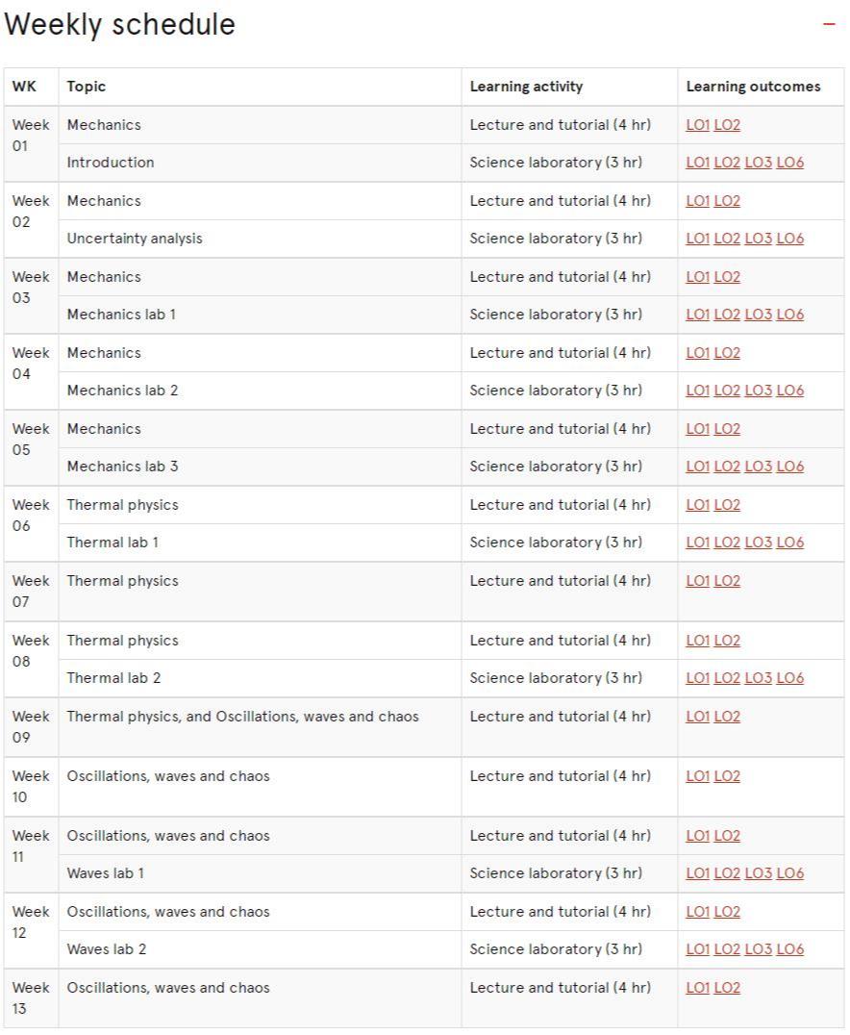
Task: Open the LO2 link in Week 09 row
Action: coord(727,717)
